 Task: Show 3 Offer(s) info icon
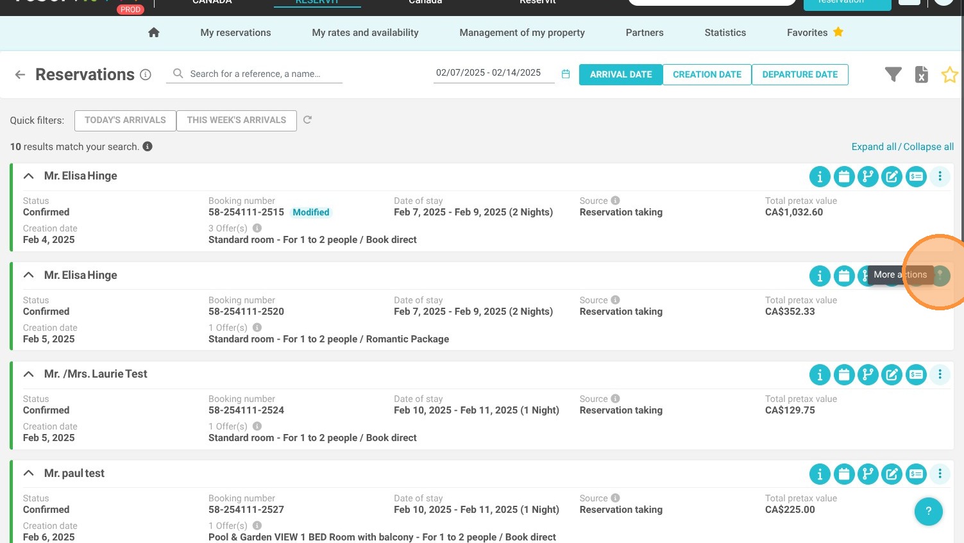coord(257,228)
